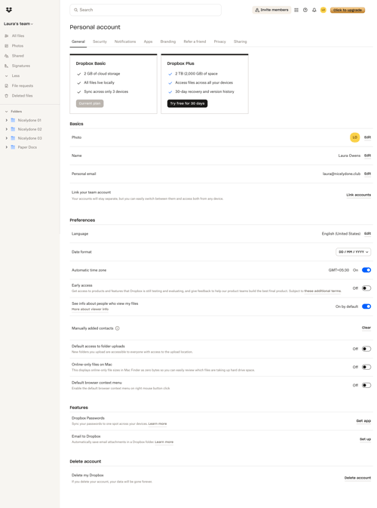The width and height of the screenshot is (377, 508).
Task: Click Invite members button
Action: tap(271, 10)
